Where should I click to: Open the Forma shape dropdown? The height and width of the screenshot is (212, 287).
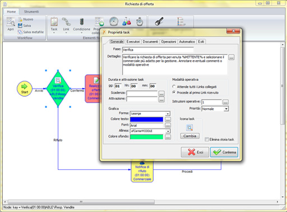click(168, 114)
